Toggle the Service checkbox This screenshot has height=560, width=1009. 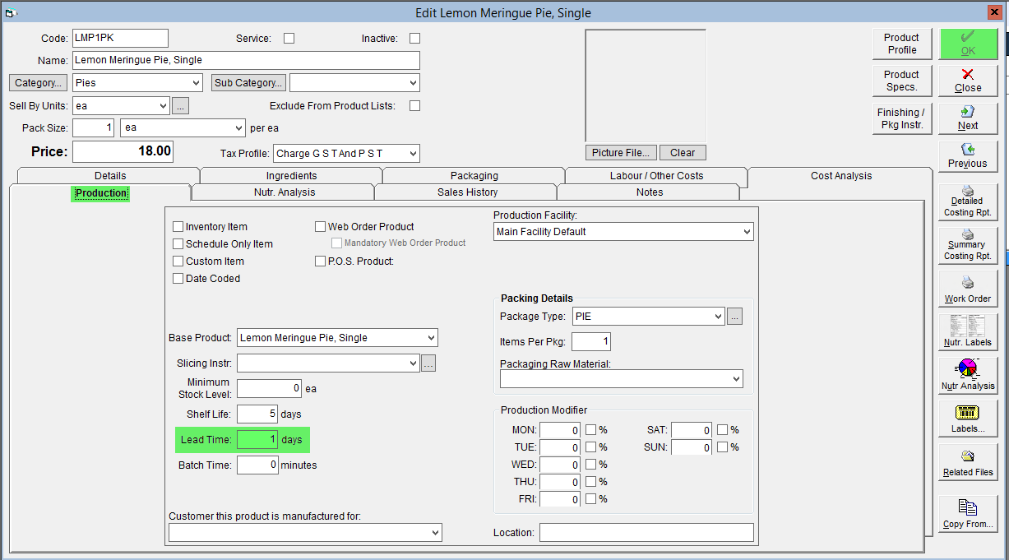[x=289, y=38]
